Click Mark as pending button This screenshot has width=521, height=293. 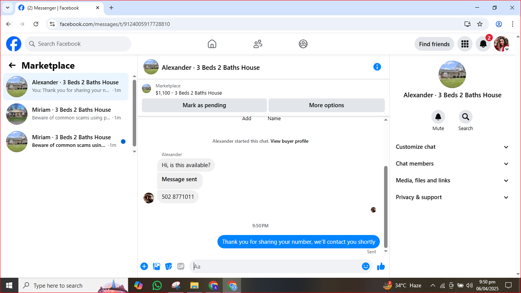[x=204, y=105]
